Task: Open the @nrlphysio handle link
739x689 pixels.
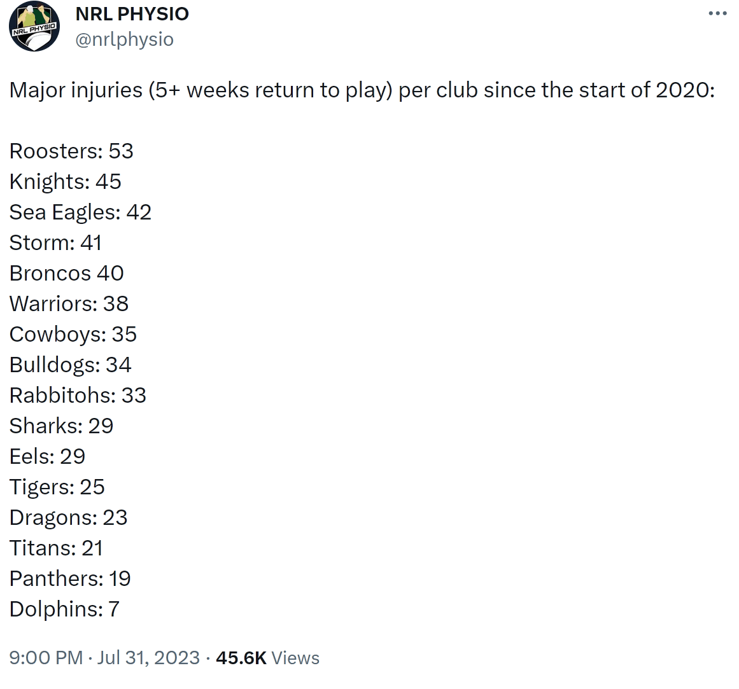Action: click(124, 39)
